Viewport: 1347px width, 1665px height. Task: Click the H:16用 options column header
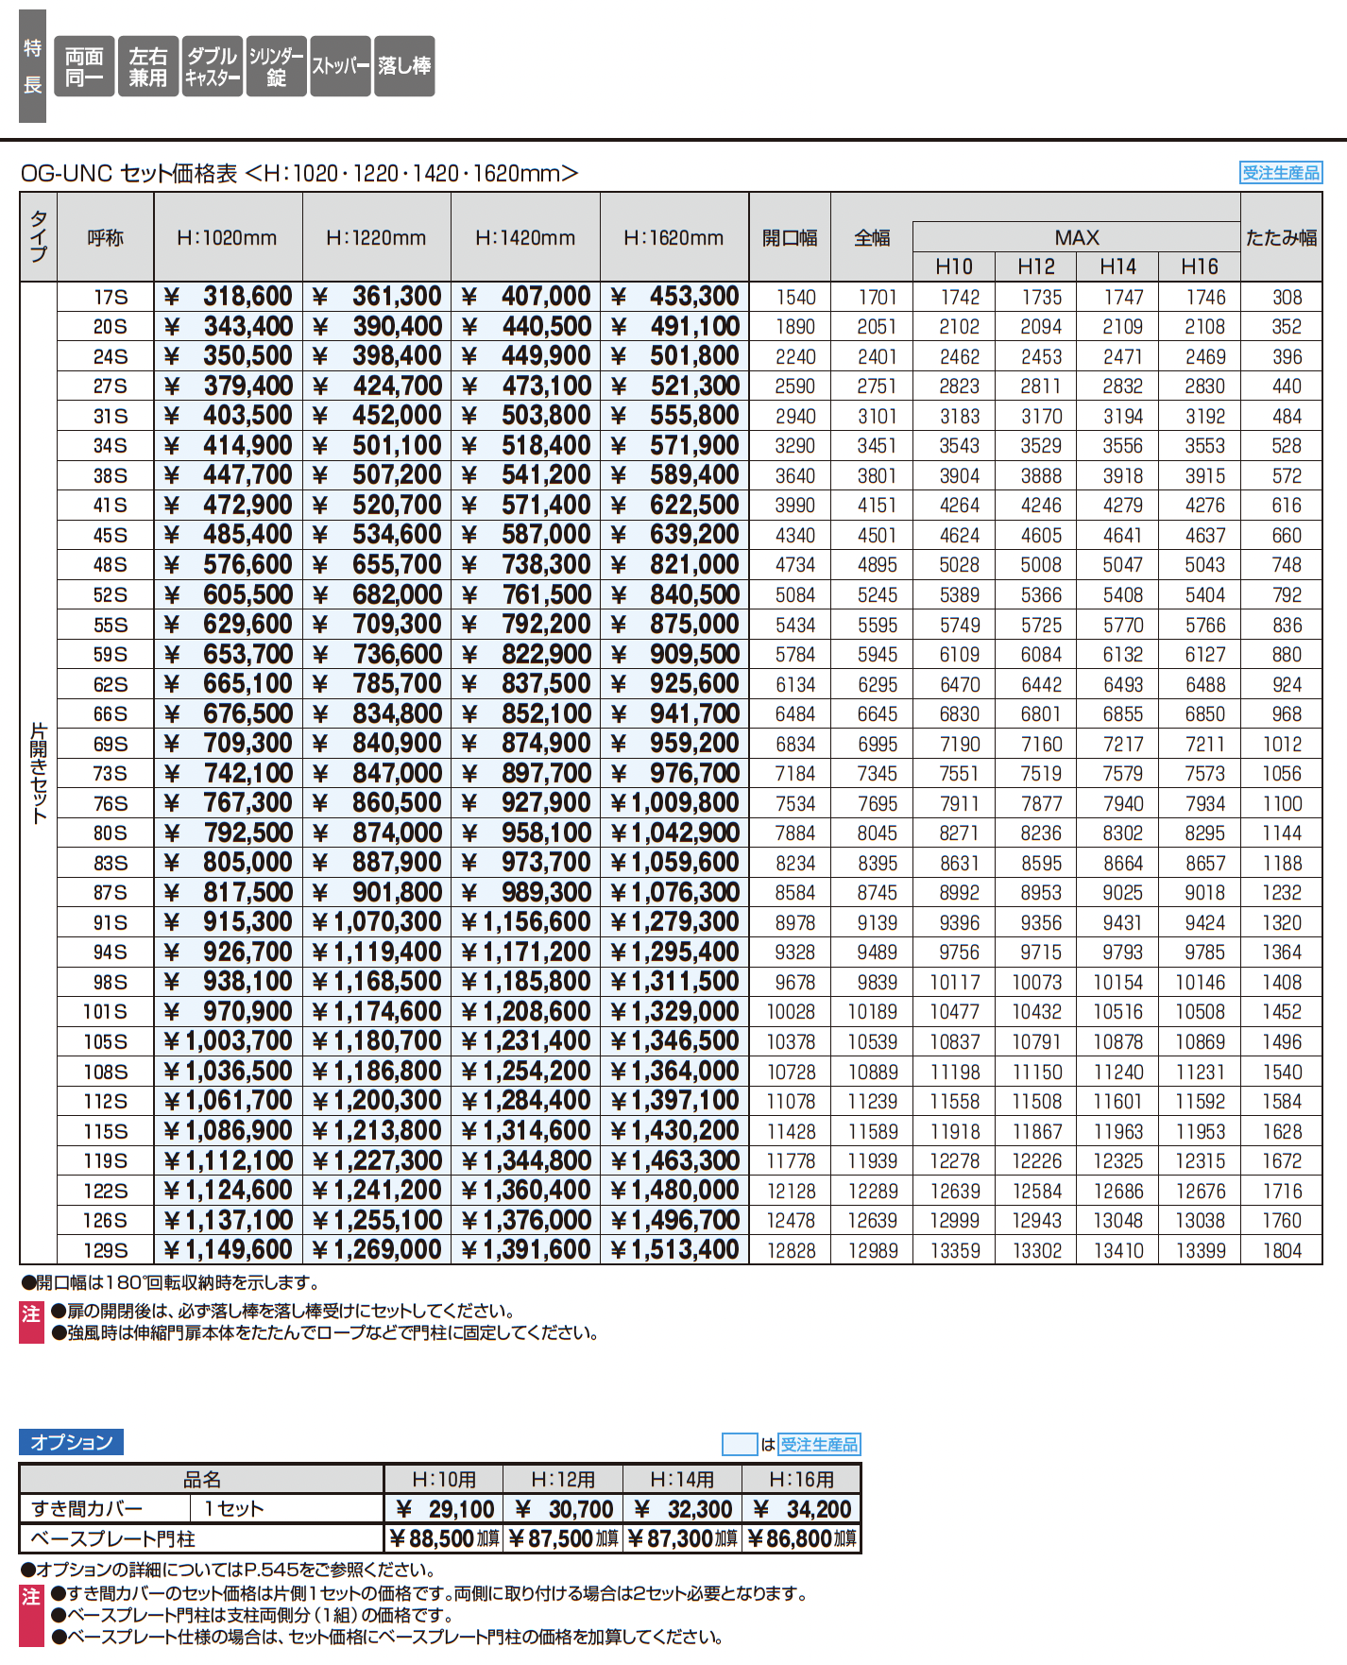[x=801, y=1479]
